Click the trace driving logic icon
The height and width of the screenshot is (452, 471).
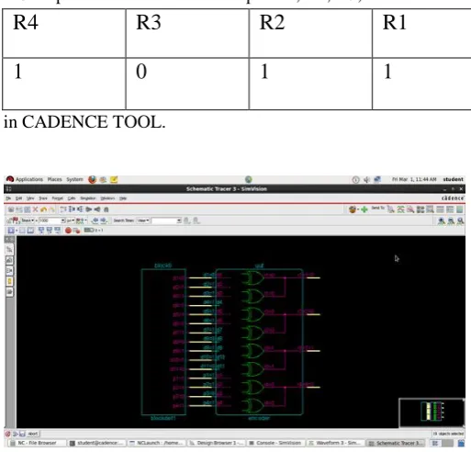pos(72,209)
